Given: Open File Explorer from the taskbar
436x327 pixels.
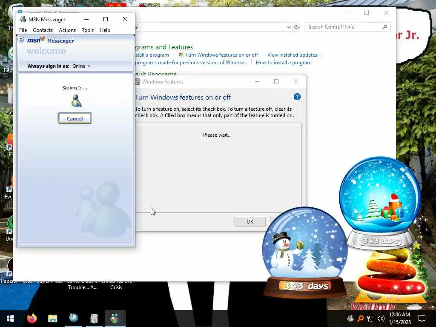Looking at the screenshot, I should click(52, 318).
